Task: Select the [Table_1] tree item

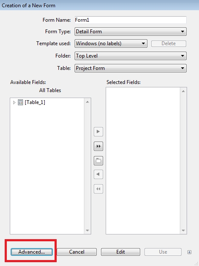Action: point(35,102)
